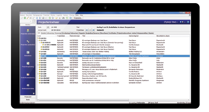
Task: Click next project phase arrow button
Action: (93, 30)
